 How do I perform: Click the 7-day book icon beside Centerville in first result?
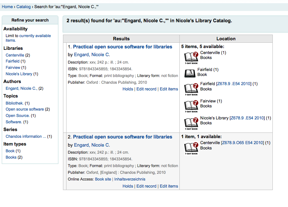click(x=191, y=57)
